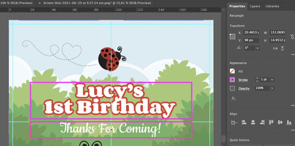Viewport: 295px width, 146px height.
Task: Expand the opacity slider arrow
Action: click(272, 88)
